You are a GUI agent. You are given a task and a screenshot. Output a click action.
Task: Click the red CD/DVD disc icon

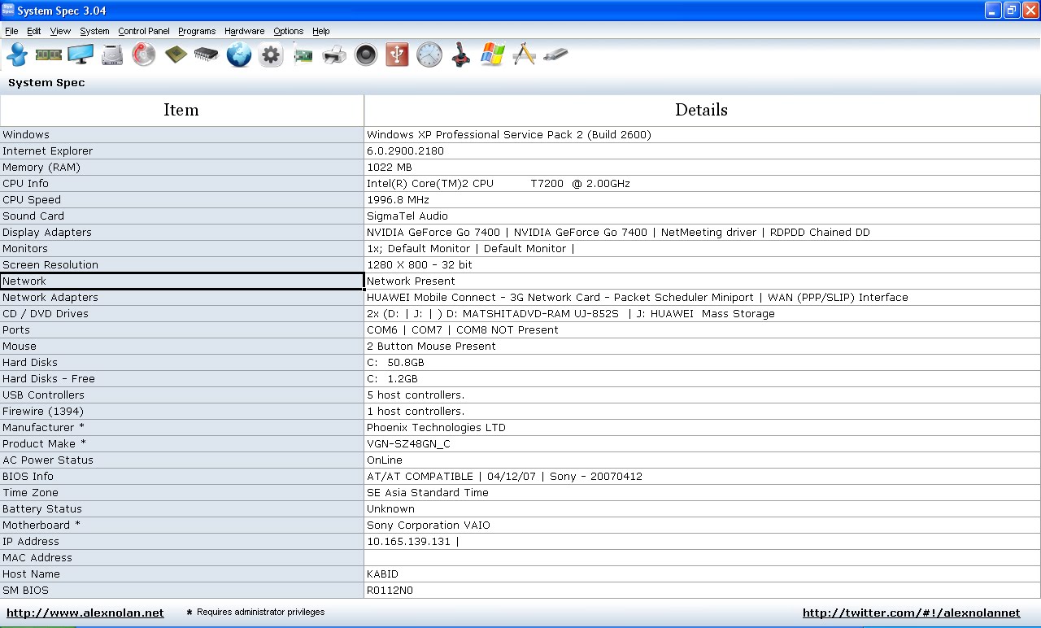click(x=144, y=55)
